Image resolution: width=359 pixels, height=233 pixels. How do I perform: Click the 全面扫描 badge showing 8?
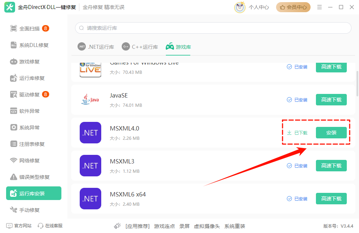click(45, 28)
